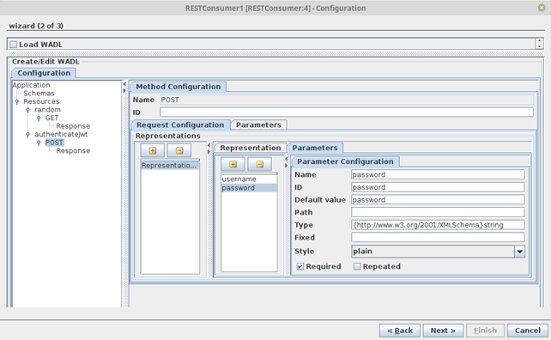This screenshot has width=551, height=340.
Task: Click the Back button
Action: click(x=400, y=331)
